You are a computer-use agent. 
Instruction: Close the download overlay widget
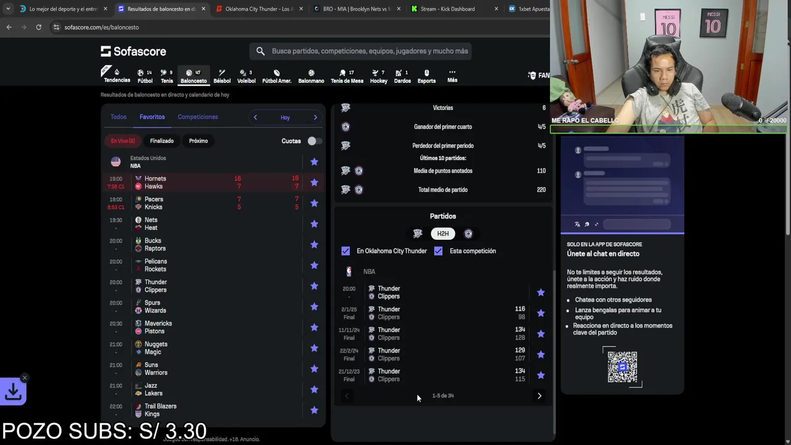24,378
